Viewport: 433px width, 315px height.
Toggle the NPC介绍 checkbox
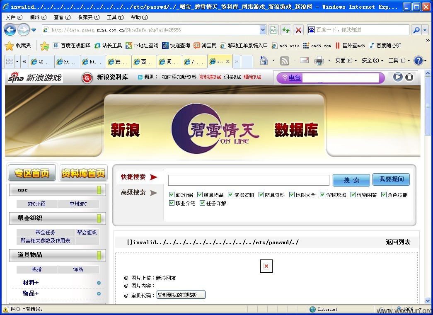(x=172, y=195)
